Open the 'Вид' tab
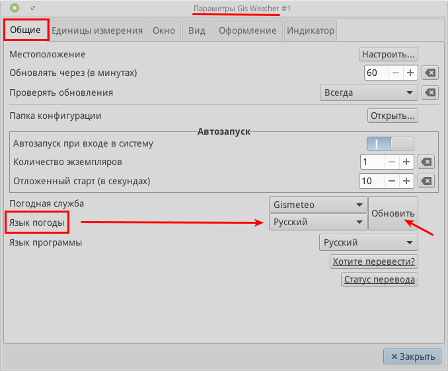The width and height of the screenshot is (448, 371). click(x=197, y=30)
